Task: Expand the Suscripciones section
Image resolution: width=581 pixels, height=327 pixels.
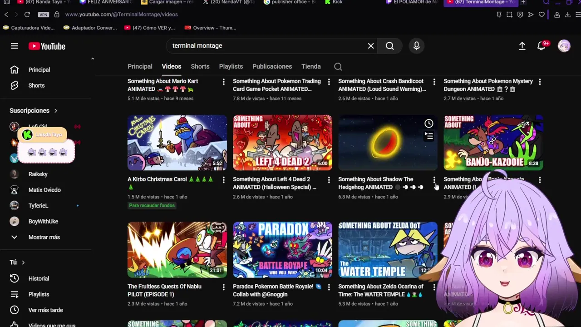Action: (34, 111)
